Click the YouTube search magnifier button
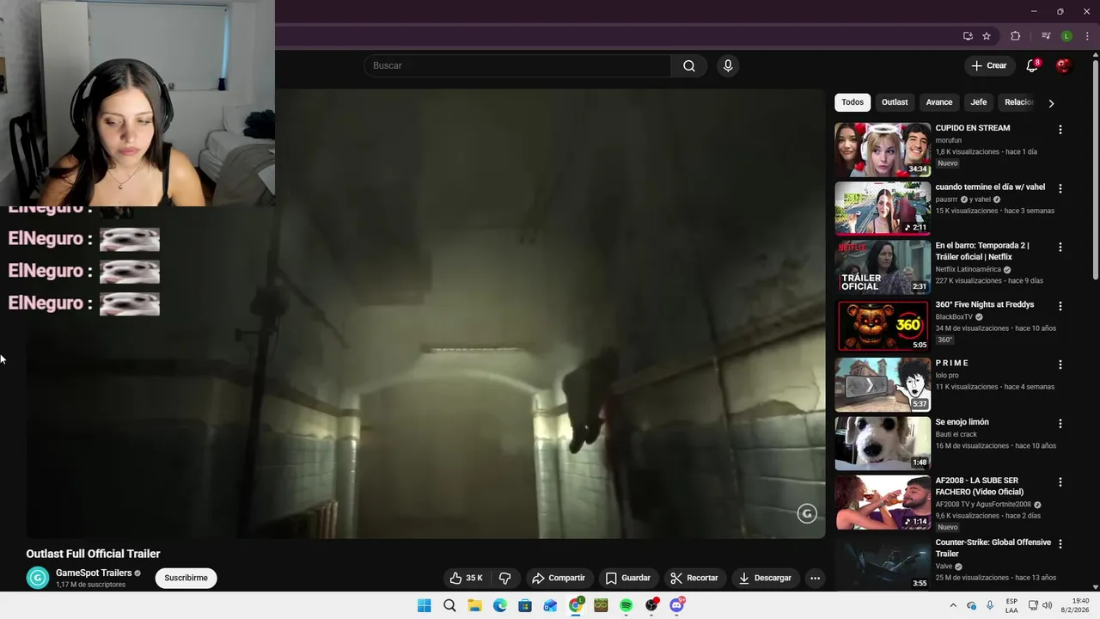Image resolution: width=1100 pixels, height=619 pixels. [689, 66]
